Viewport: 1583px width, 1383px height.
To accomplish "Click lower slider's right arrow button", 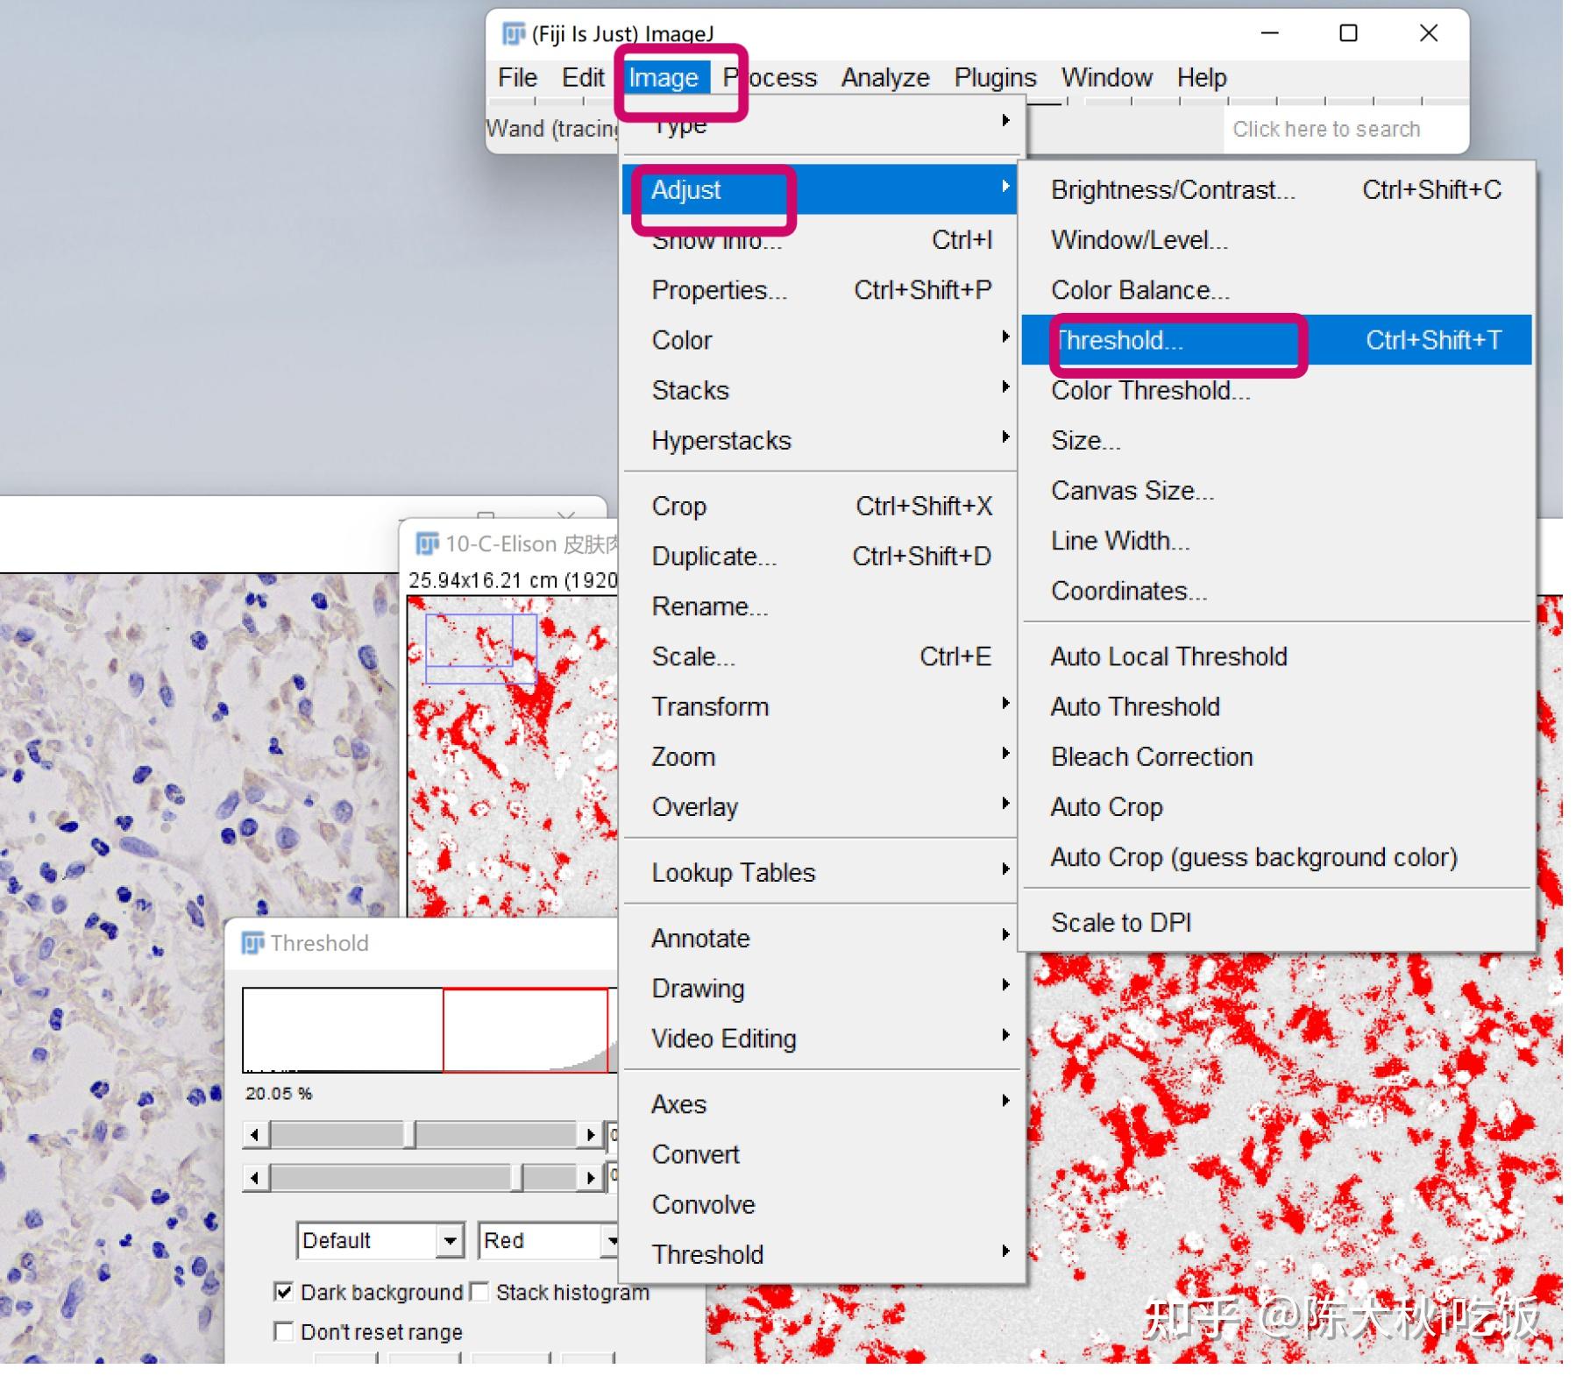I will tap(592, 1177).
